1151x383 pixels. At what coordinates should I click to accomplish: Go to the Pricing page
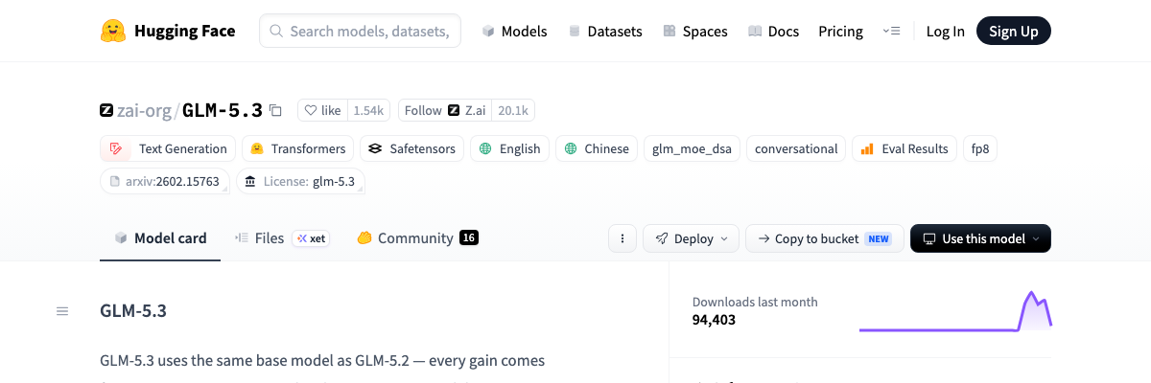tap(840, 31)
